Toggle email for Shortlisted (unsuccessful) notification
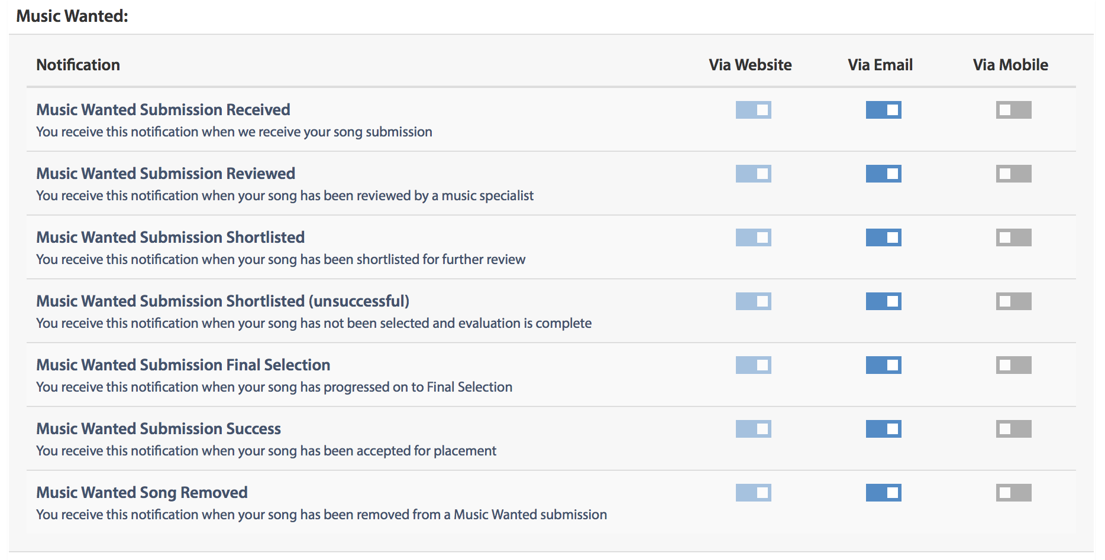Viewport: 1105px width, 560px height. point(883,301)
